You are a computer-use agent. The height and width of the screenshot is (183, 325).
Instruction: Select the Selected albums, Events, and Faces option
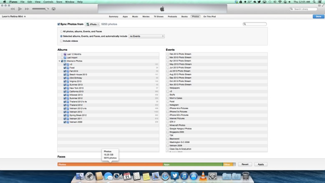point(61,36)
